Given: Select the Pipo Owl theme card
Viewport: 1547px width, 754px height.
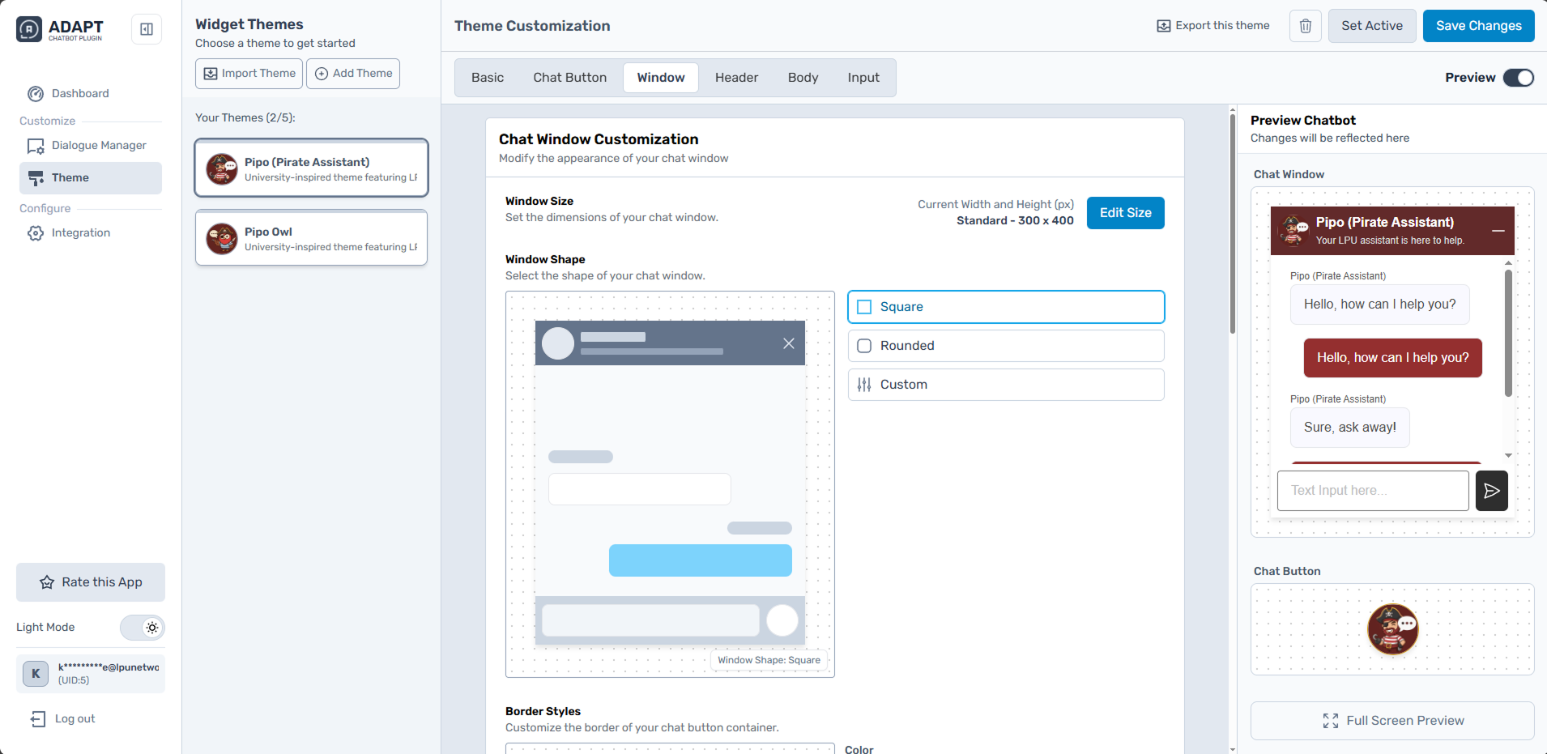Looking at the screenshot, I should pos(311,238).
